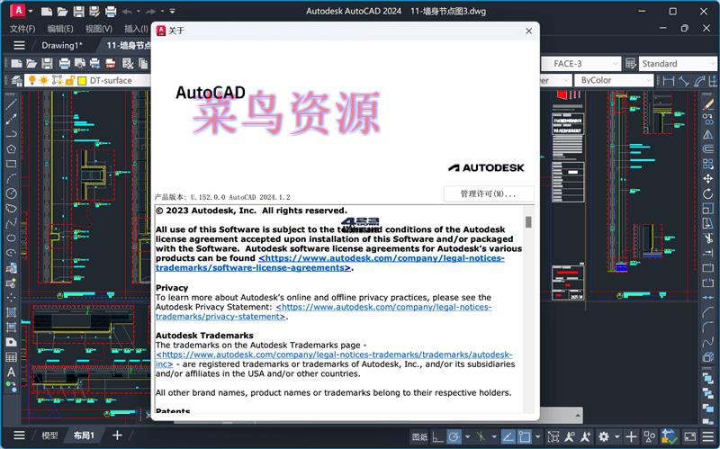This screenshot has height=449, width=720.
Task: Open the Table Style icon beside Standard
Action: tap(631, 63)
